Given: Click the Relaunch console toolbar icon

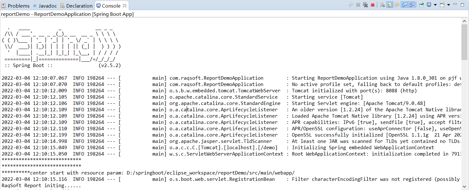Looking at the screenshot, I should (351, 5).
